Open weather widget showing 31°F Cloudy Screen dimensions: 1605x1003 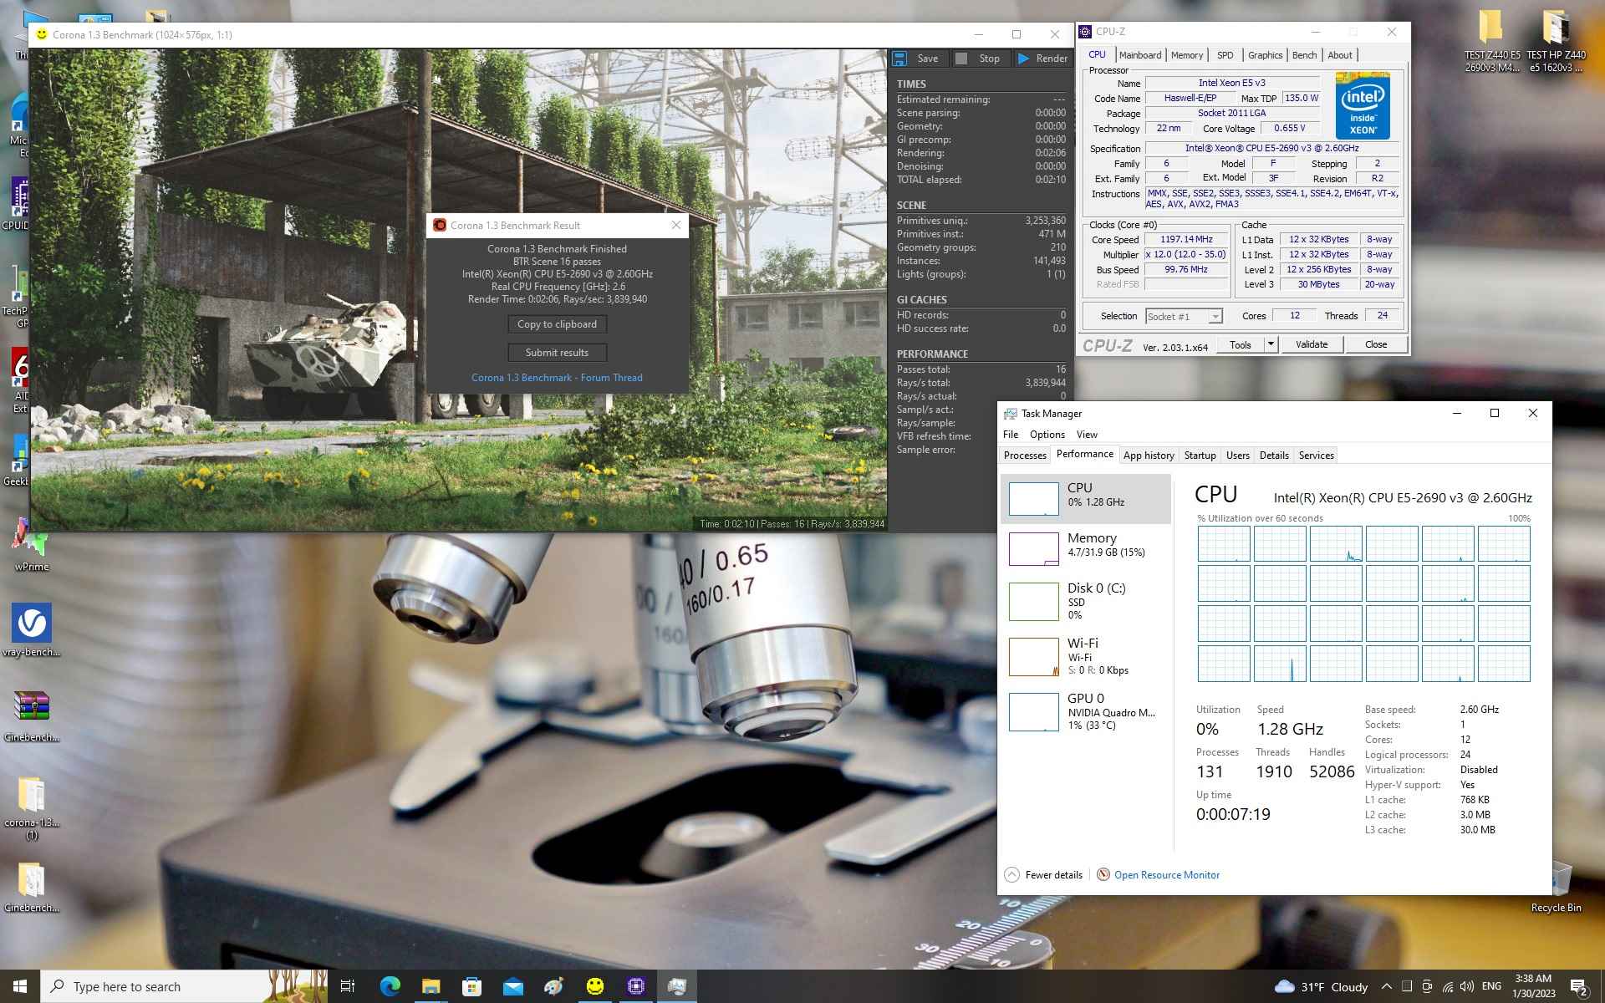[x=1321, y=987]
